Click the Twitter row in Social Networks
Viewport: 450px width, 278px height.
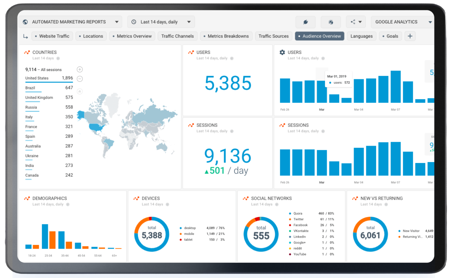(311, 219)
